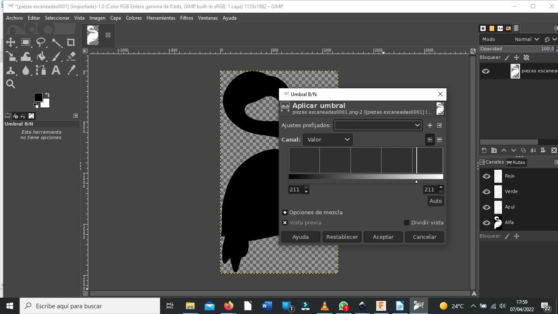Viewport: 558px width, 314px height.
Task: Click the threshold slider triangle handle
Action: click(x=416, y=181)
